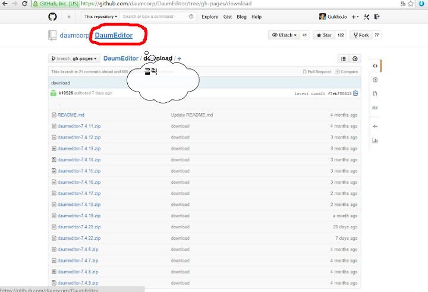
Task: Copy the latest commit SHA clipboard icon
Action: 355,93
